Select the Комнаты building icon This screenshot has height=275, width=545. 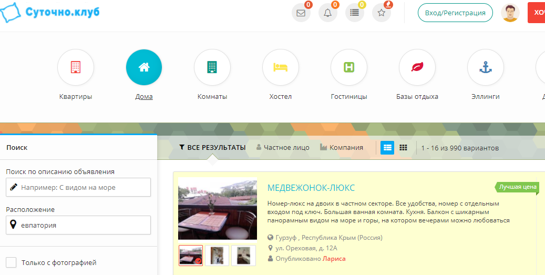(212, 67)
